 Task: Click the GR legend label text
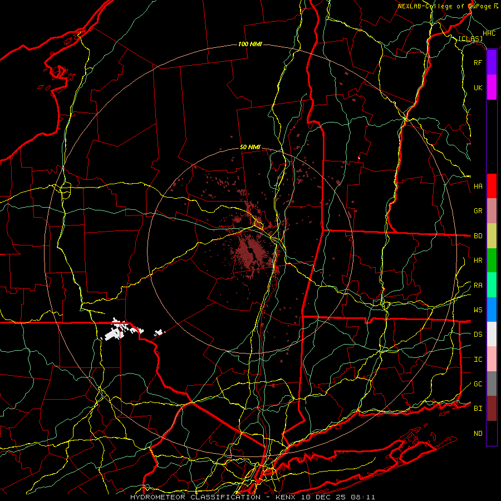478,211
